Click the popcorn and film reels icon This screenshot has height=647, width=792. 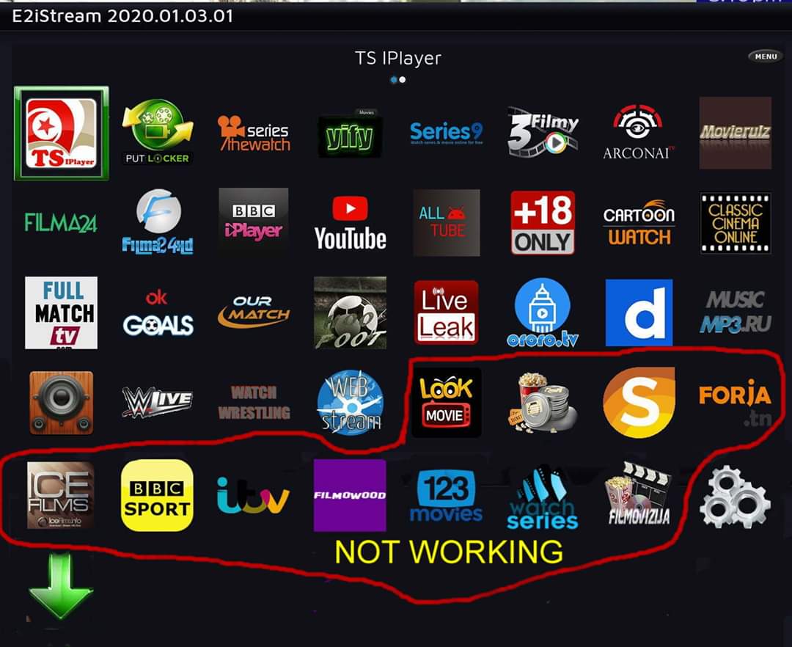click(x=543, y=403)
